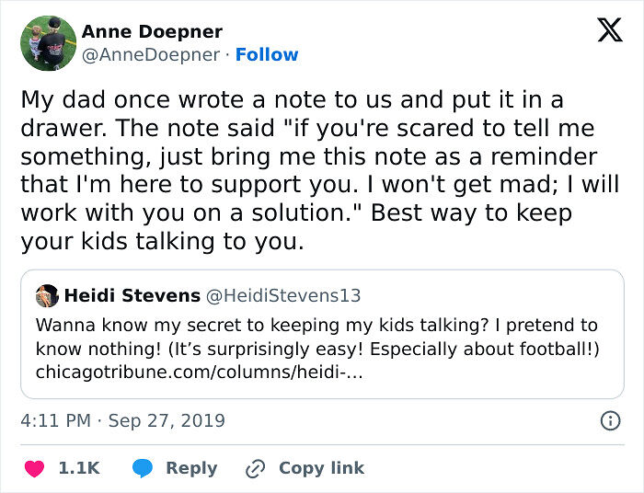Select the Reply text label

click(x=191, y=468)
